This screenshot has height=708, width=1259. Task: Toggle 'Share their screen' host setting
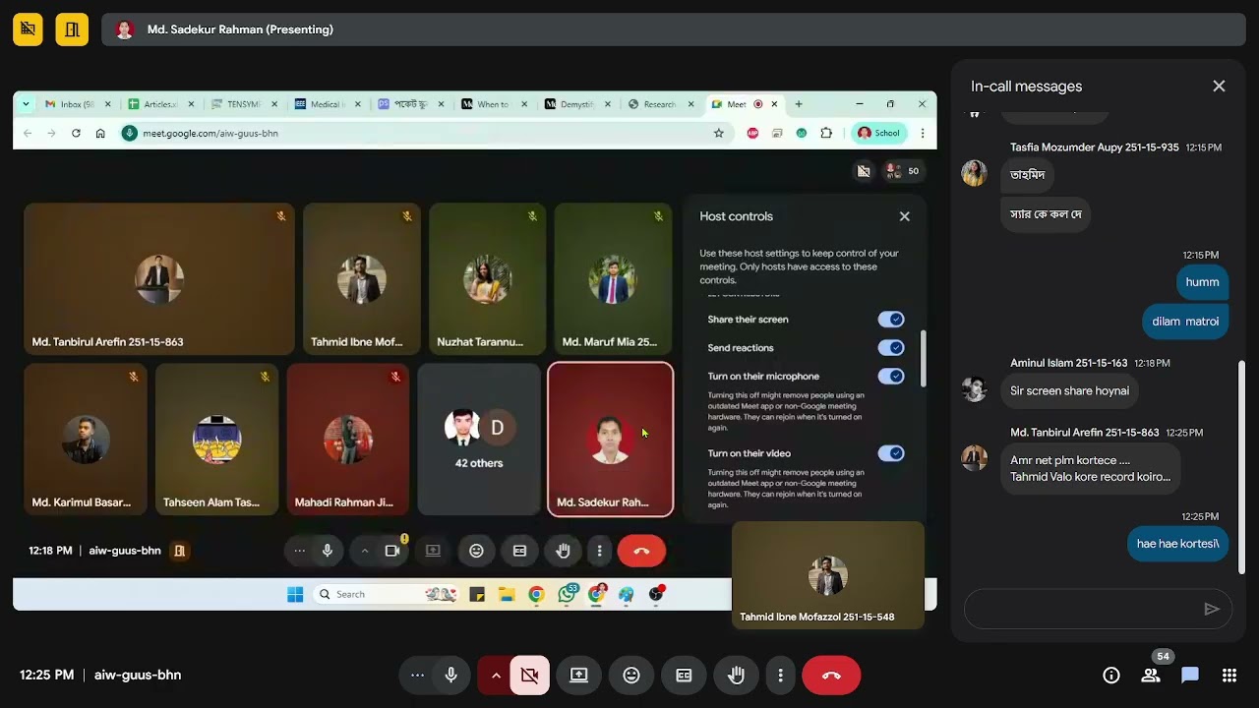[891, 319]
